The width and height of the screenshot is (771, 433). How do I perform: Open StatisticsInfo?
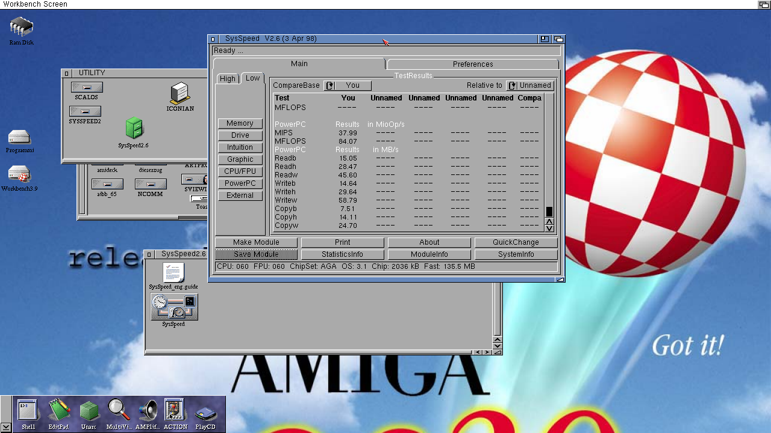coord(342,254)
